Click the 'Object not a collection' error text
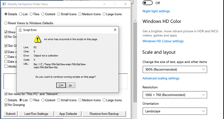 pos(46,56)
